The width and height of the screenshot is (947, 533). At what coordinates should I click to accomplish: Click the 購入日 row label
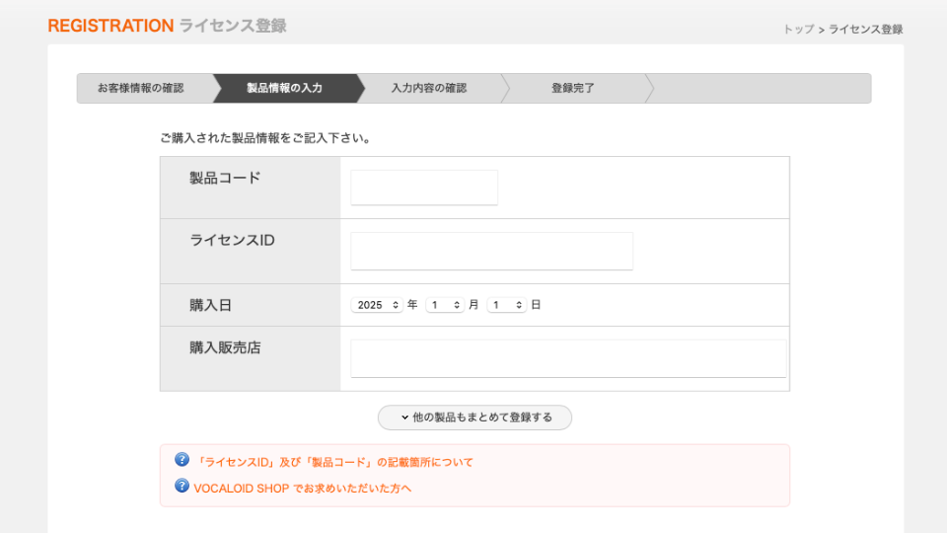point(211,305)
